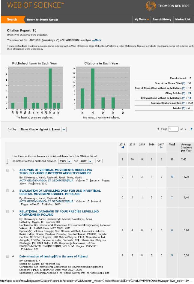Show earlier years with arrow under 2013
194x284 pixels.
click(x=123, y=148)
